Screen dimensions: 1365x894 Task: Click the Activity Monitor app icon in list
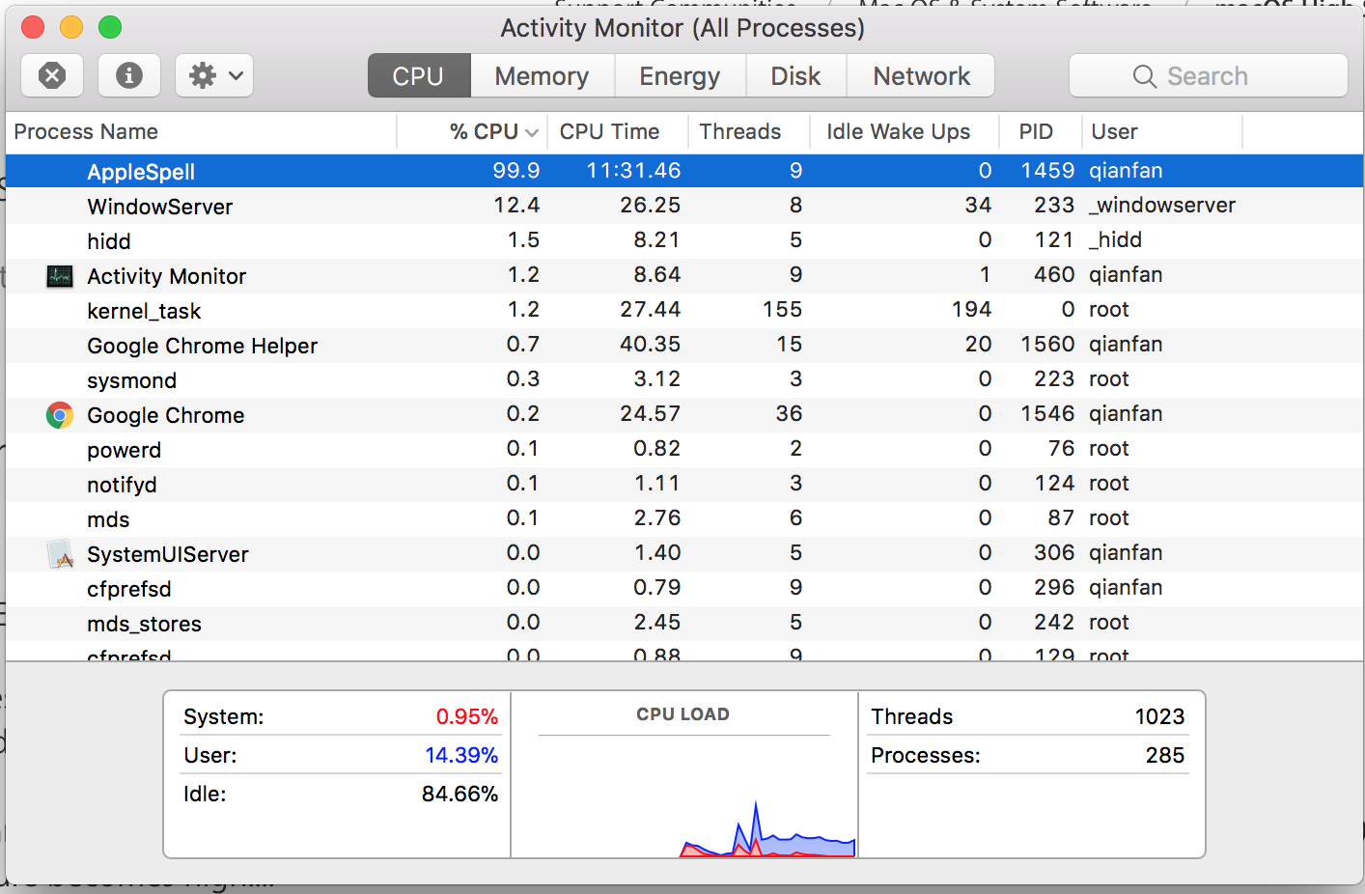pyautogui.click(x=60, y=276)
